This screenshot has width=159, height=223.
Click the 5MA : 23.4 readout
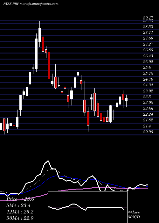click(x=19, y=205)
